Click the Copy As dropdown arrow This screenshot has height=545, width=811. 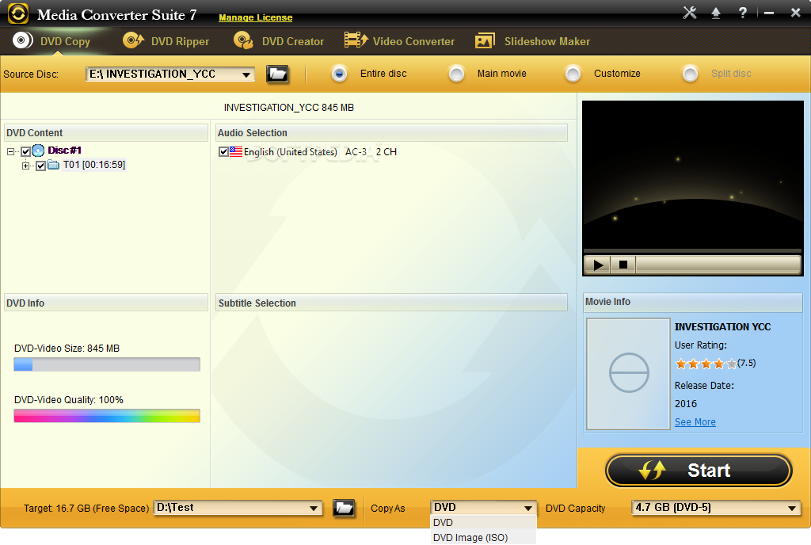527,508
